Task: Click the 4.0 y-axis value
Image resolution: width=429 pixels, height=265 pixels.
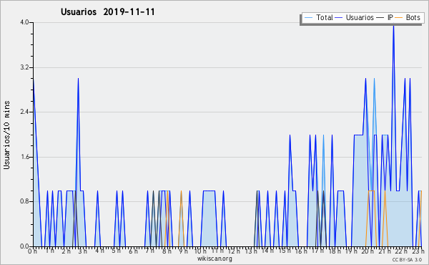Action: coord(24,22)
